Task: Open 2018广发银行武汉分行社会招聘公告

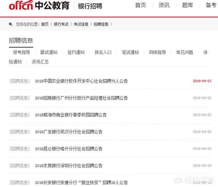Action: [69, 132]
